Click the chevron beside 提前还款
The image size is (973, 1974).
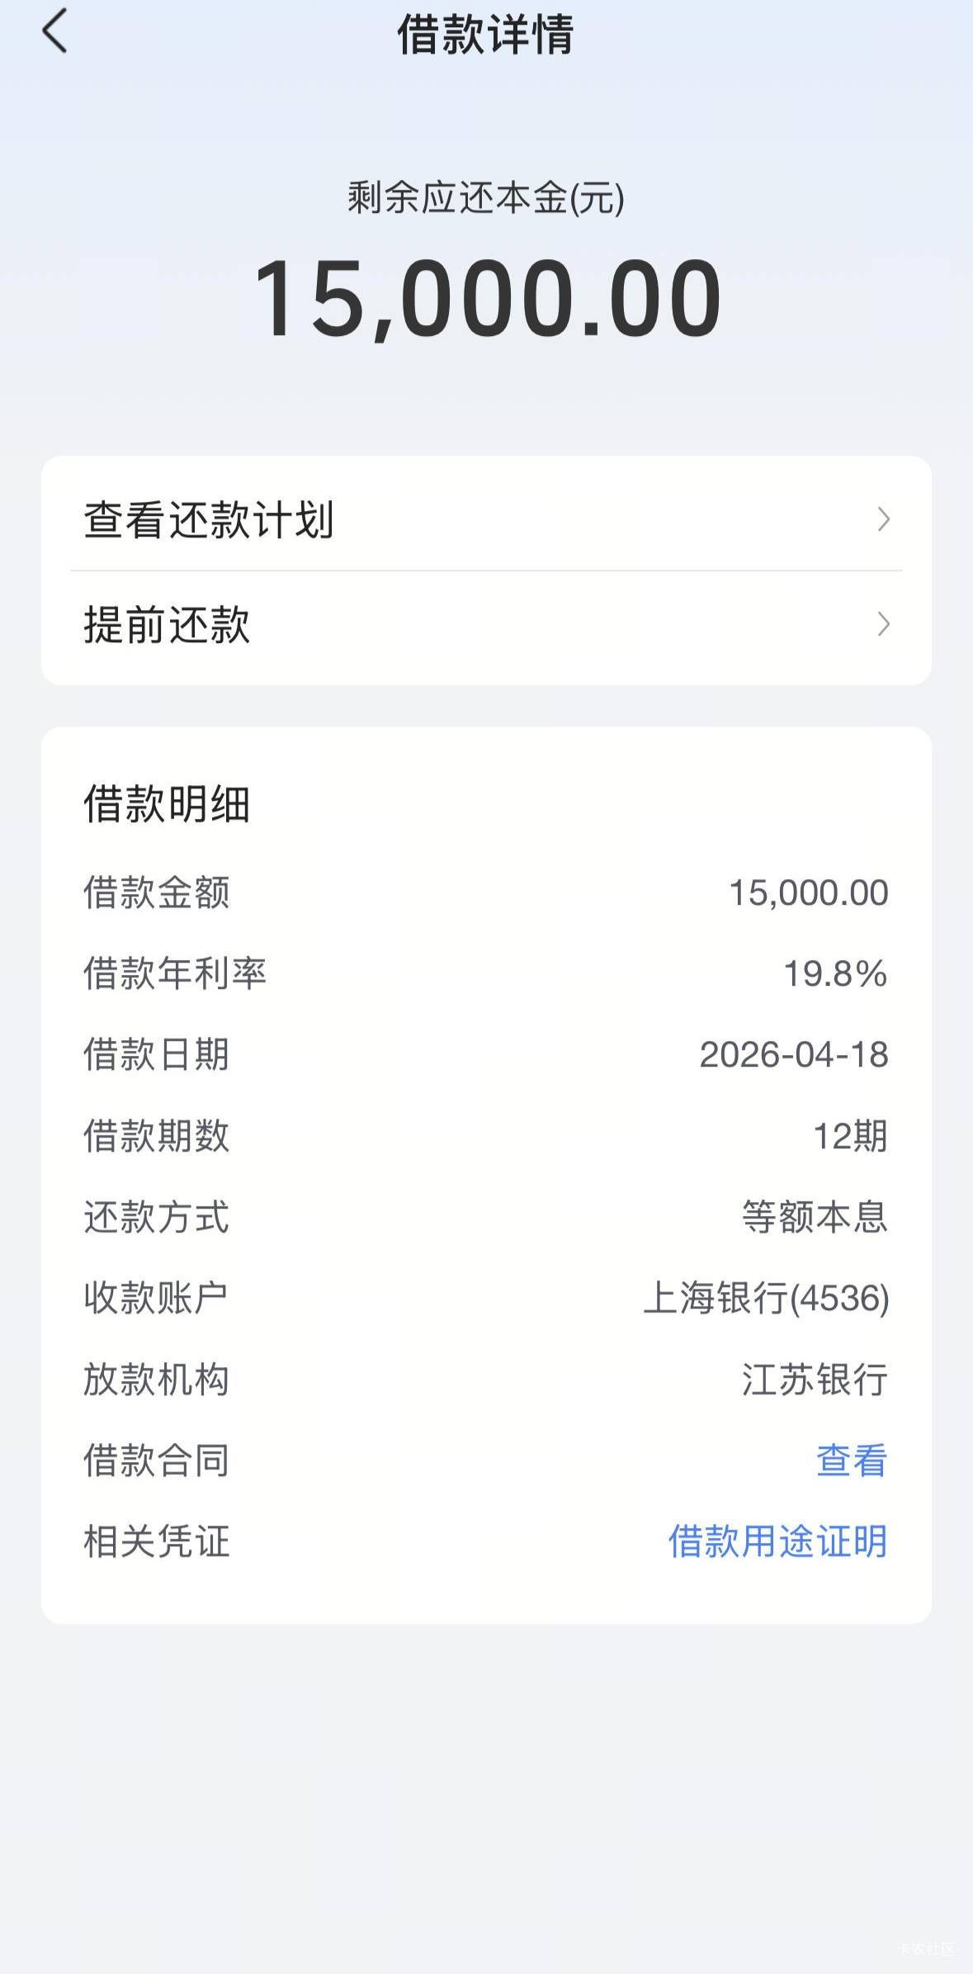coord(883,624)
